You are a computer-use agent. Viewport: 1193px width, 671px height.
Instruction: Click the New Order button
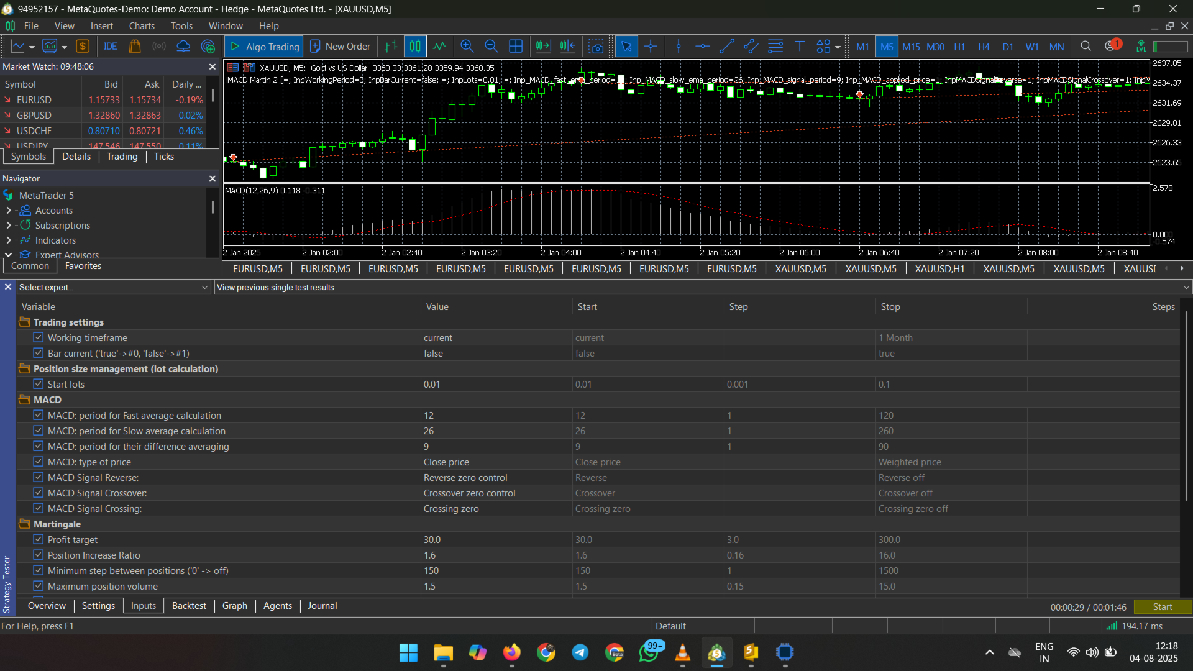tap(341, 47)
